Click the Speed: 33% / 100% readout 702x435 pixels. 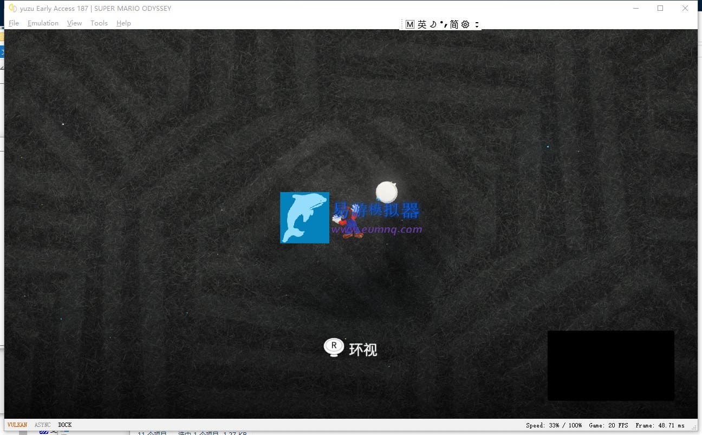[x=554, y=425]
